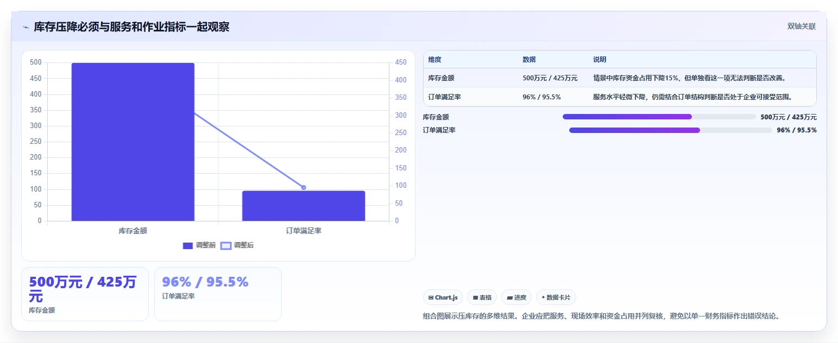Click the 库存金额 cell in table
This screenshot has height=343, width=838.
(x=442, y=78)
